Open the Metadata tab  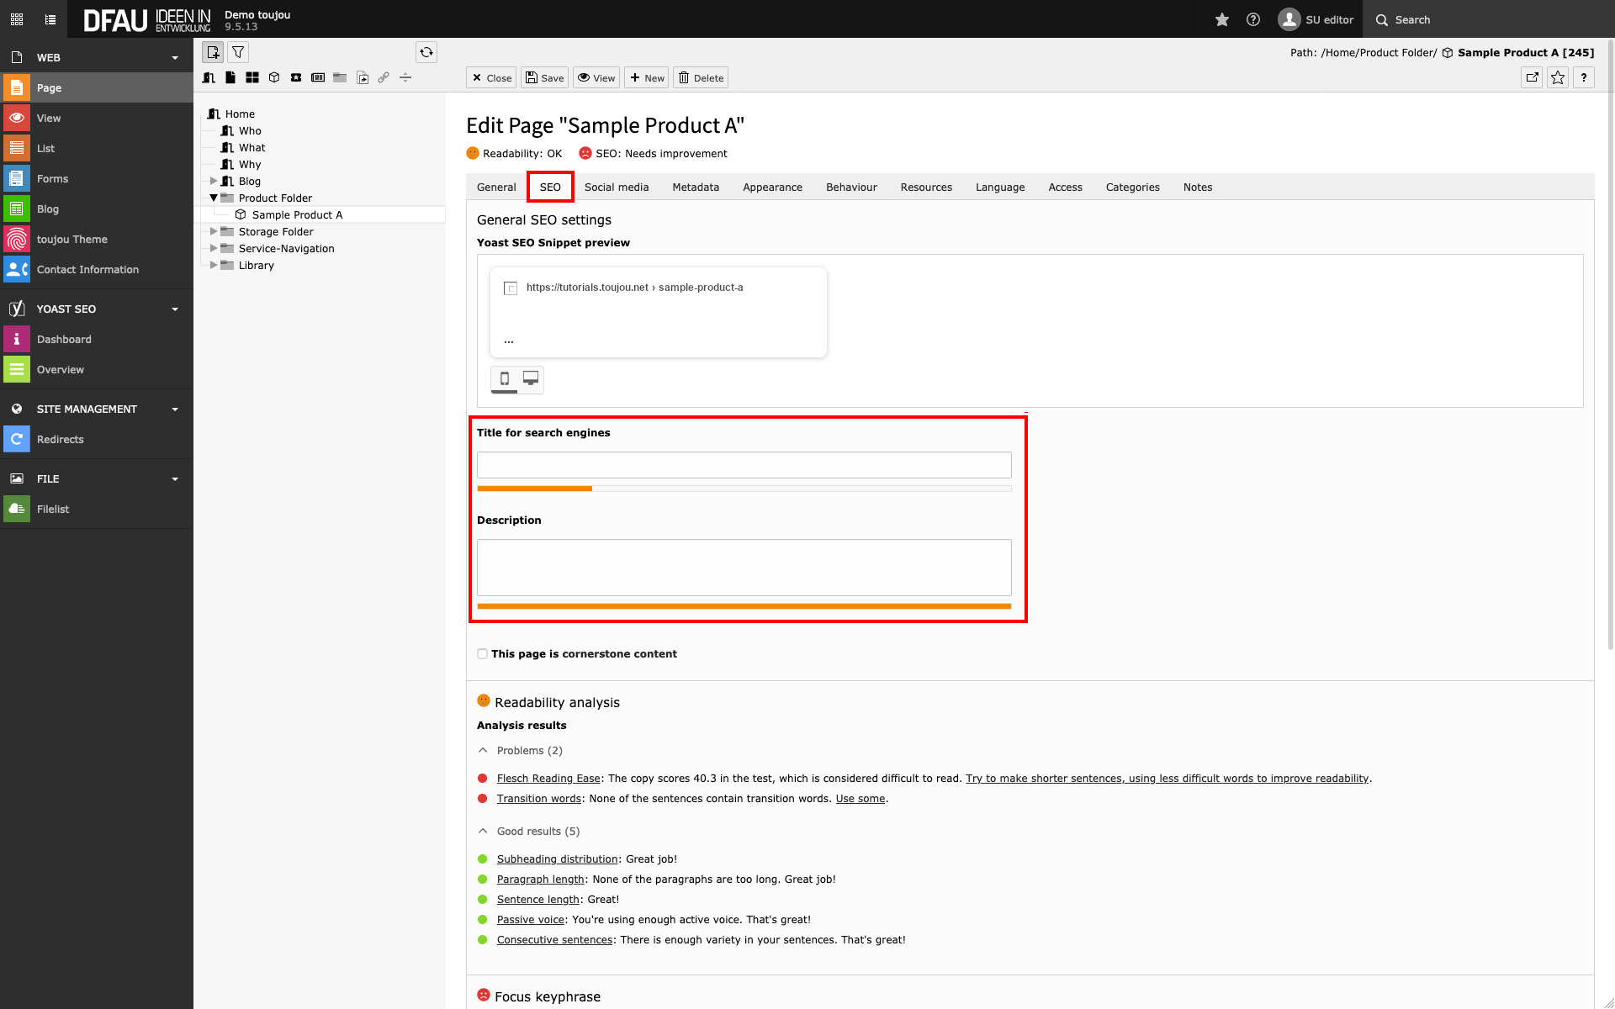tap(696, 187)
